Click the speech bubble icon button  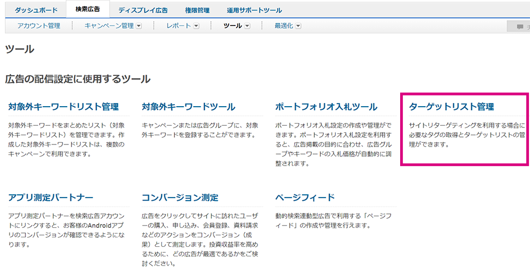point(518,27)
